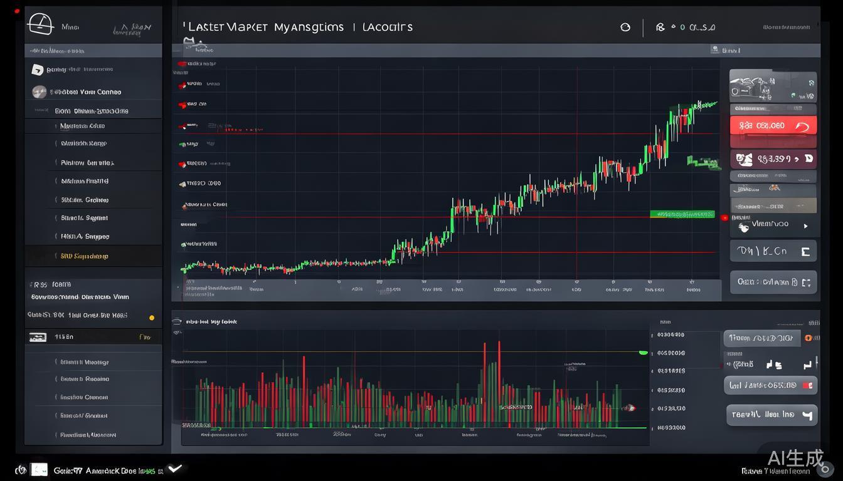Click inside the price input field in the order panel
The image size is (843, 481).
[x=761, y=338]
